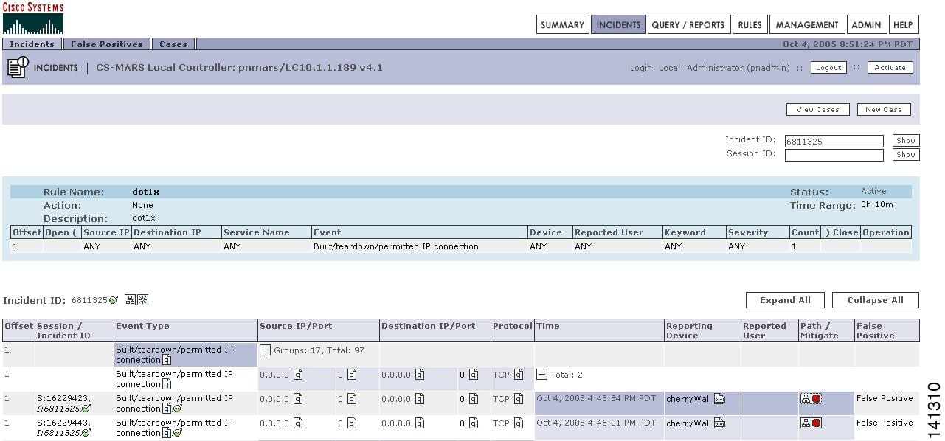This screenshot has width=945, height=441.
Task: Collapse the Total: 2 time group
Action: pyautogui.click(x=541, y=375)
